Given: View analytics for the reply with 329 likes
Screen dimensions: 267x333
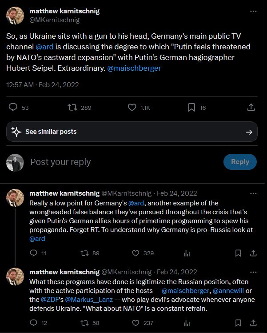Looking at the screenshot, I should (x=187, y=253).
